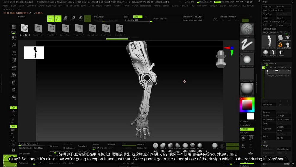This screenshot has height=167, width=296.
Task: Click the Zoom3D navigation icon
Action: point(14,68)
